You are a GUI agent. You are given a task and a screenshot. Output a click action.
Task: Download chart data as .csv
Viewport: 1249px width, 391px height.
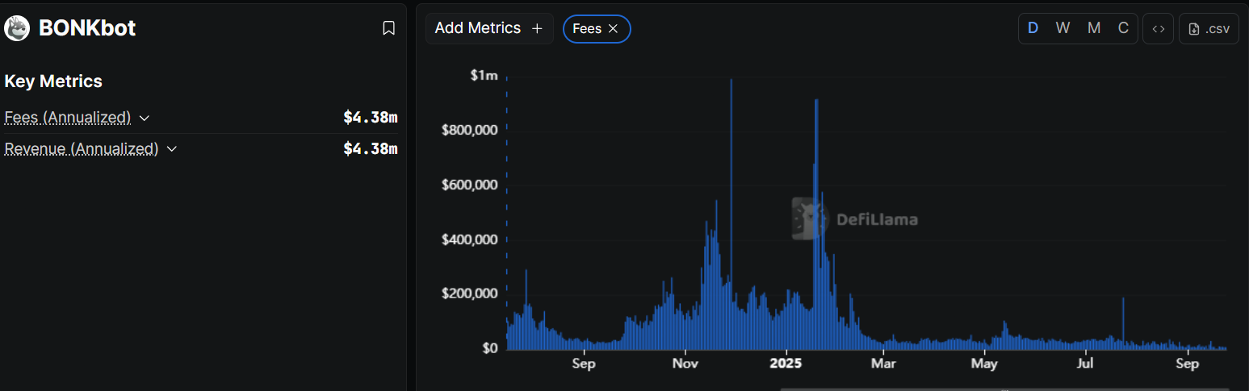coord(1209,28)
